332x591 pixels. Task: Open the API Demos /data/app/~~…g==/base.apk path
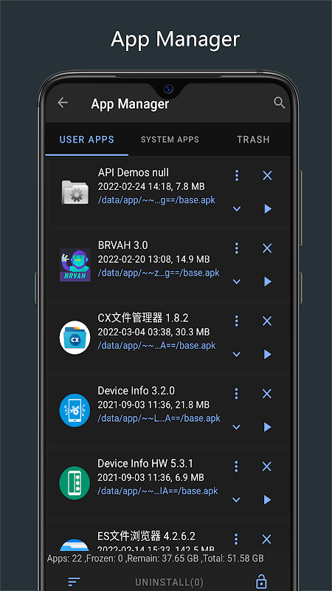point(156,200)
